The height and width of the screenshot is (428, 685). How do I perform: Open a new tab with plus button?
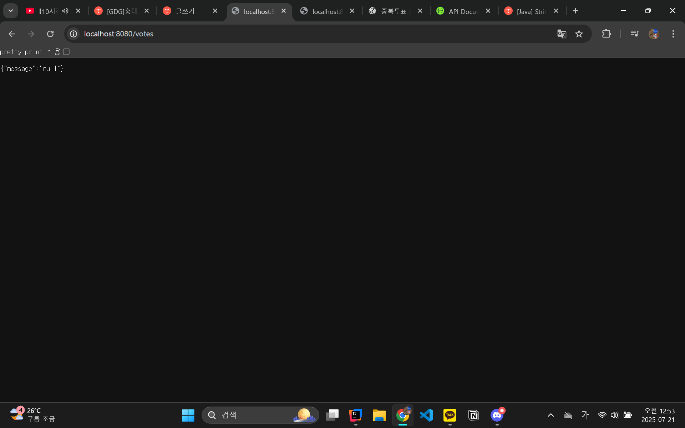(575, 11)
